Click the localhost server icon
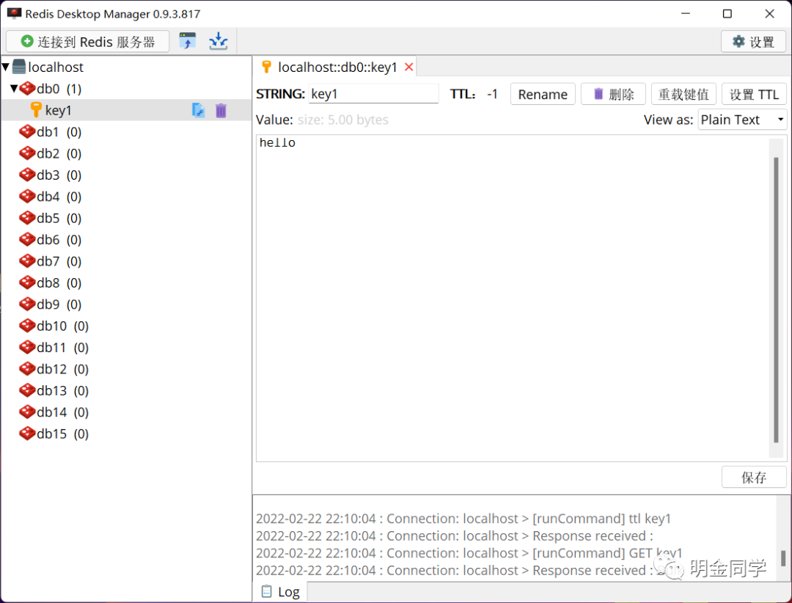This screenshot has height=603, width=792. [21, 67]
